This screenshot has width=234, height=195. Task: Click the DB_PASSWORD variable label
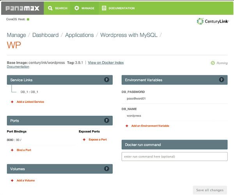pyautogui.click(x=133, y=92)
